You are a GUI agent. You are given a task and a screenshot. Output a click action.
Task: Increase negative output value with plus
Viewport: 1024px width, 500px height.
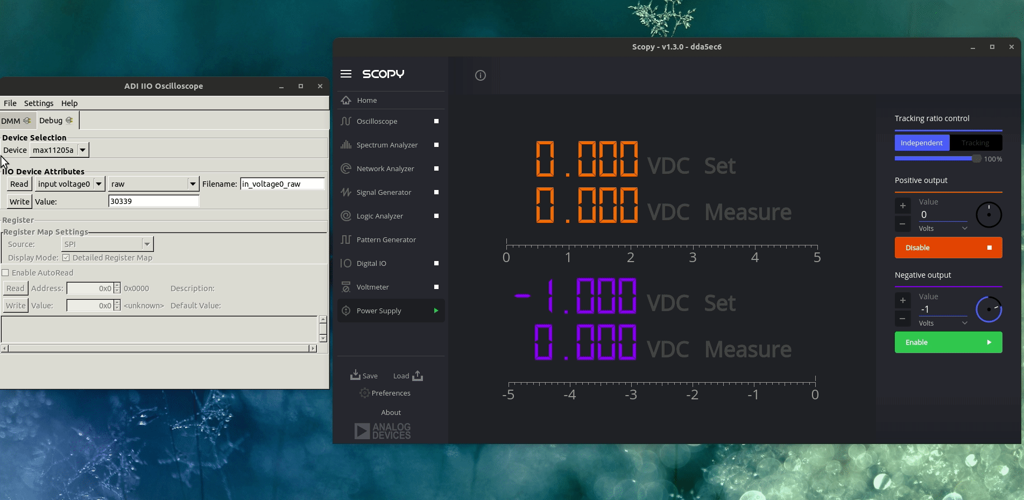[903, 300]
